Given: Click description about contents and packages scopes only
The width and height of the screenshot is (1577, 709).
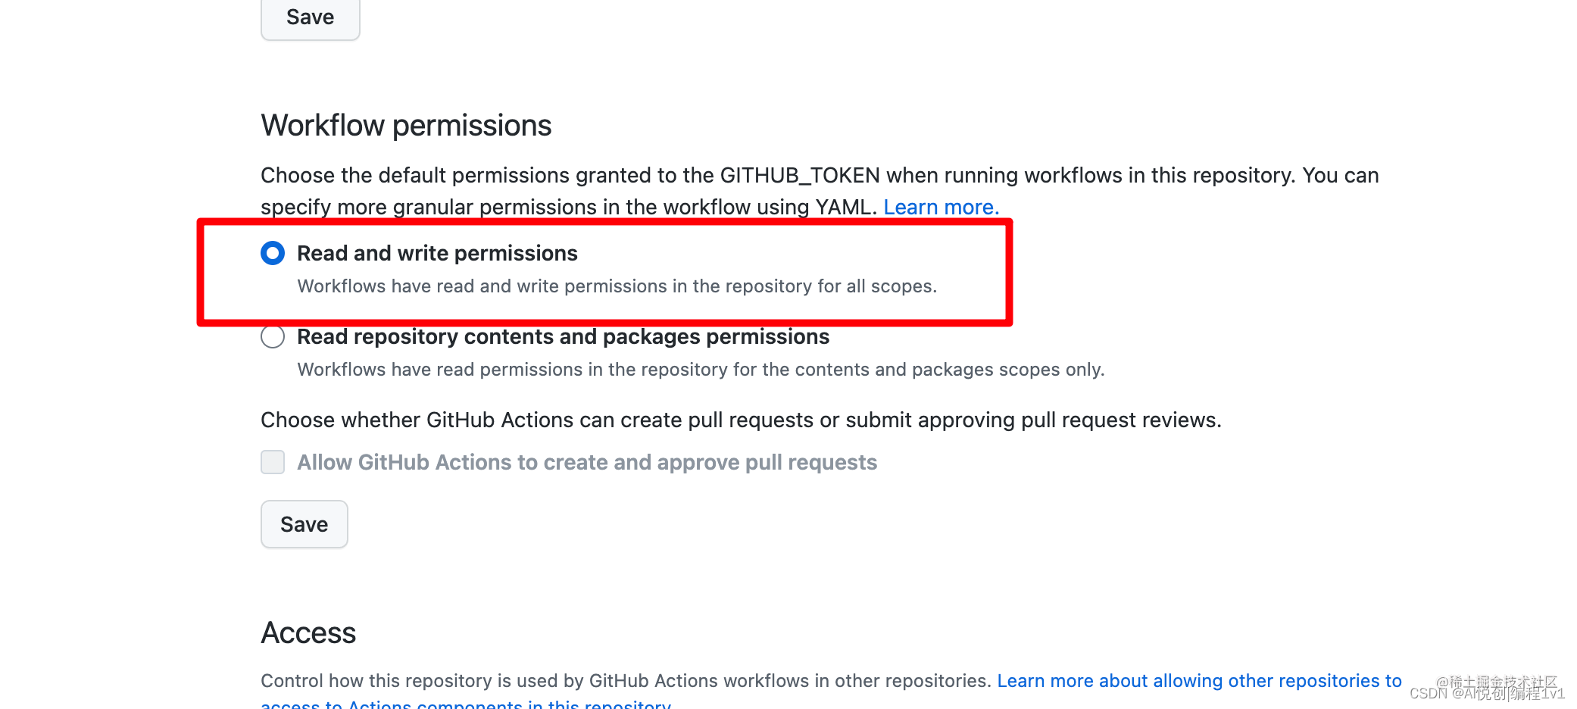Looking at the screenshot, I should point(701,370).
